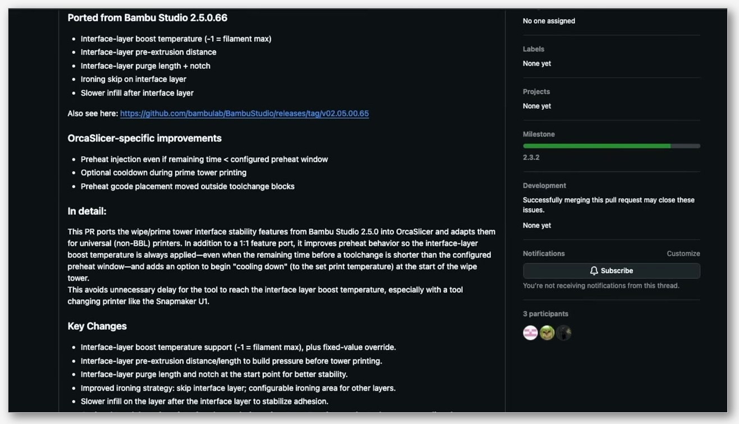The image size is (739, 424).
Task: Click 'Interface-layer purge length and notch' Key Changes bullet
Action: point(214,375)
